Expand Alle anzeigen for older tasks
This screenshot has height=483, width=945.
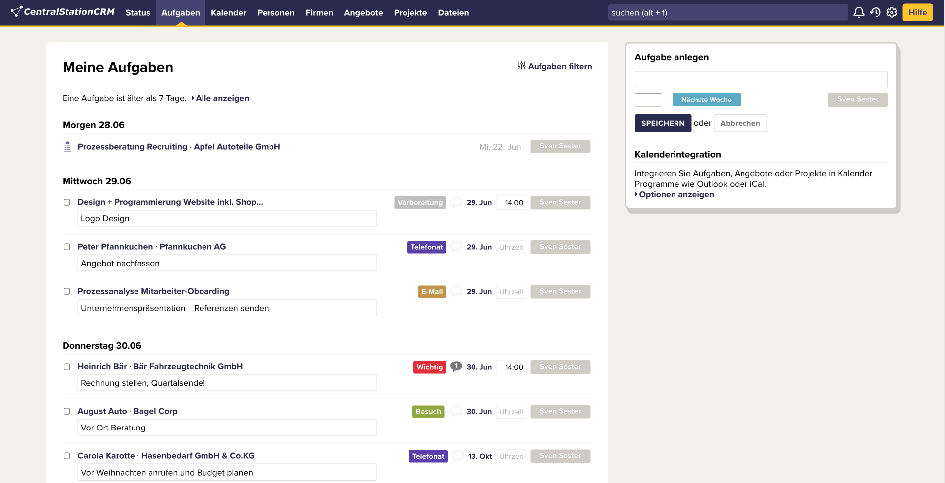222,98
